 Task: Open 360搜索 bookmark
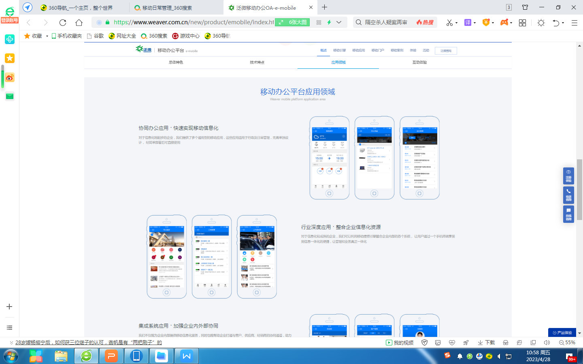(x=154, y=36)
